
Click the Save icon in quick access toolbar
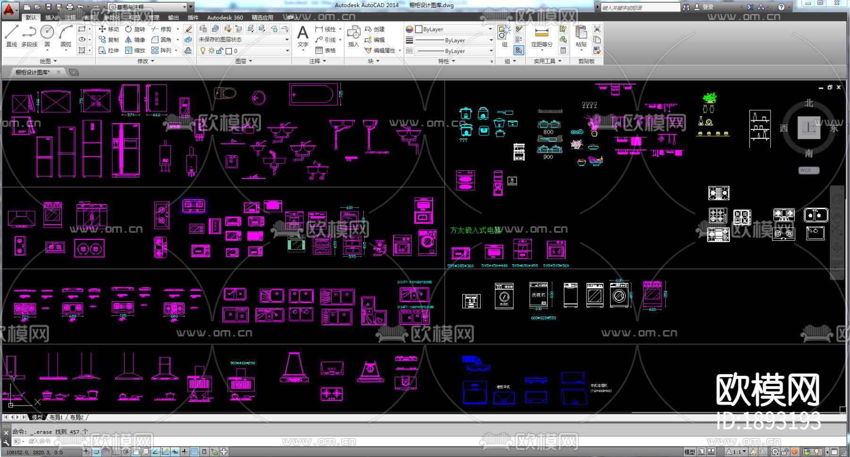48,7
